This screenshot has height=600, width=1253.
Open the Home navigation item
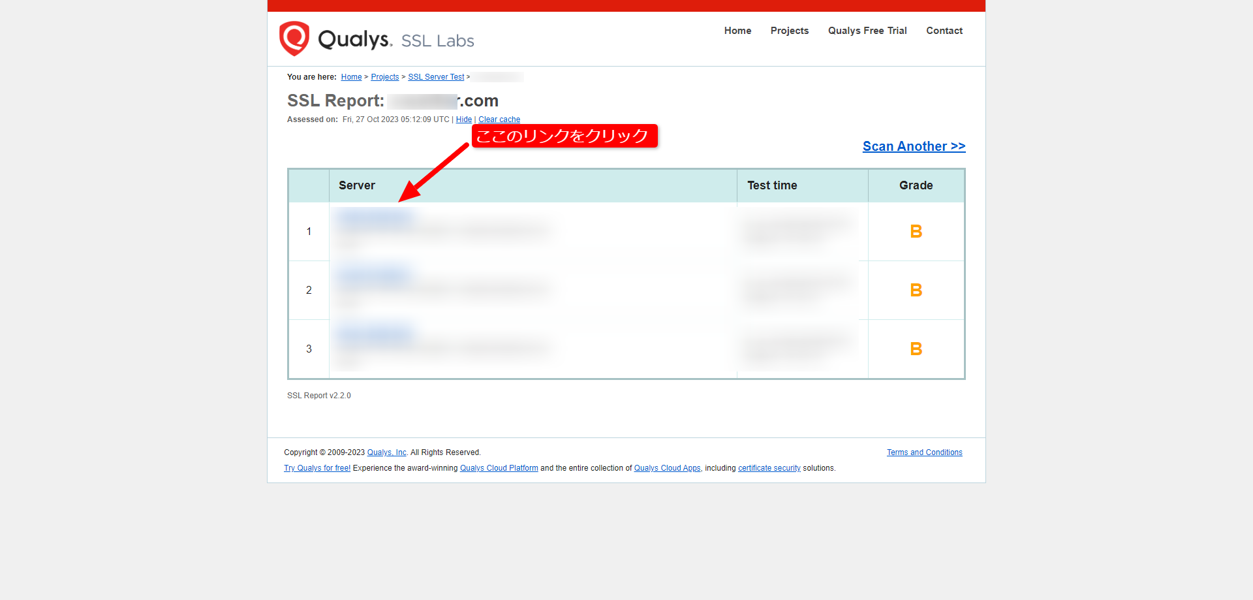coord(737,31)
